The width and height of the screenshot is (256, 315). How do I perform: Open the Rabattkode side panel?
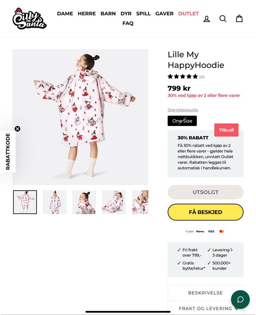pyautogui.click(x=8, y=151)
